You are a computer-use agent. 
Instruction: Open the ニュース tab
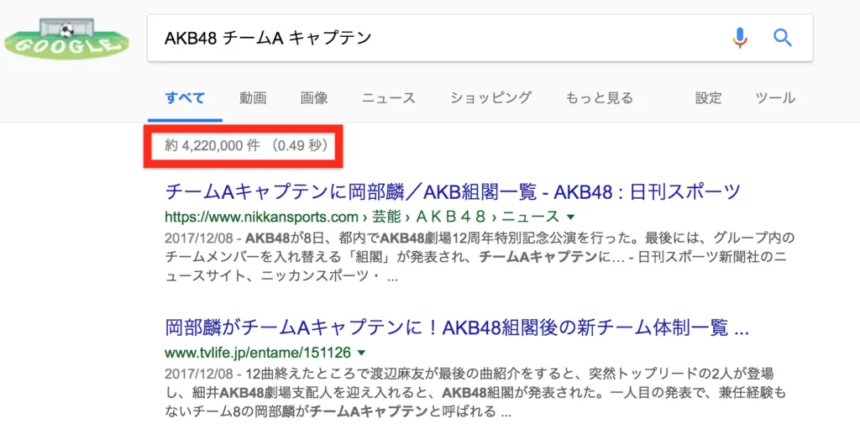click(x=388, y=98)
